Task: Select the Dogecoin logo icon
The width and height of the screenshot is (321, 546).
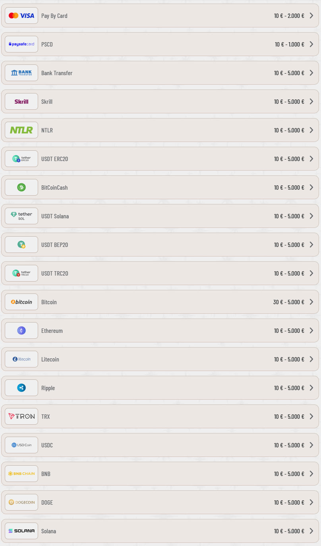Action: click(x=21, y=502)
